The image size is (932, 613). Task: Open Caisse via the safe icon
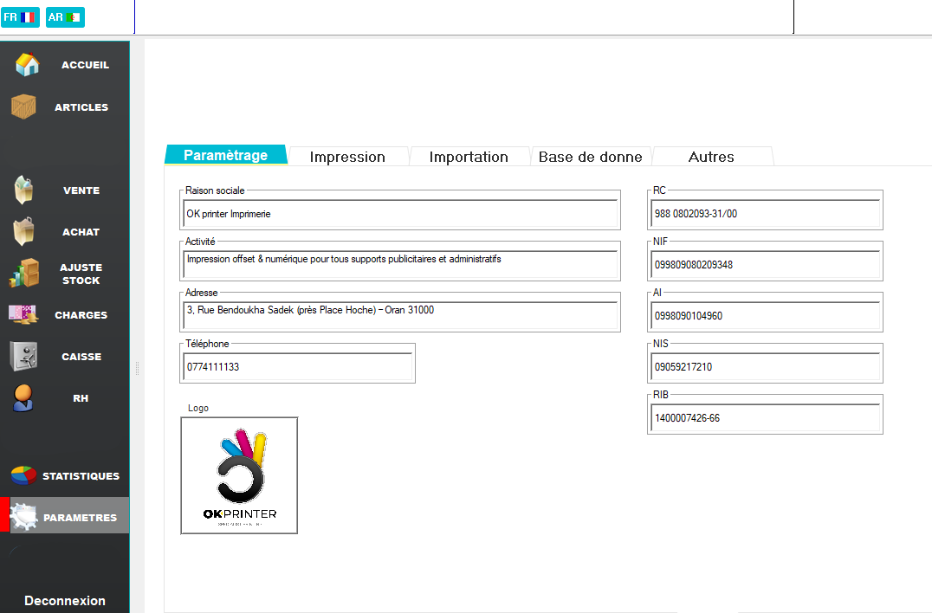coord(23,357)
